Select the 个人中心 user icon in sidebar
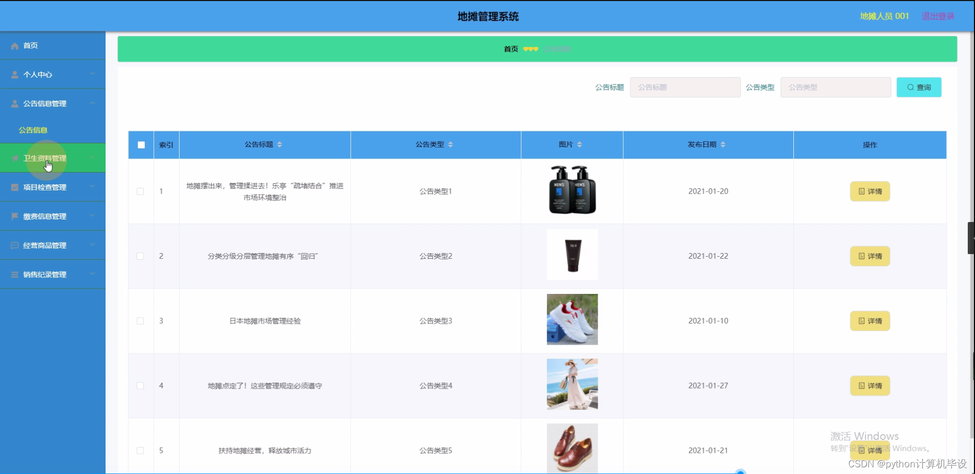 click(14, 75)
